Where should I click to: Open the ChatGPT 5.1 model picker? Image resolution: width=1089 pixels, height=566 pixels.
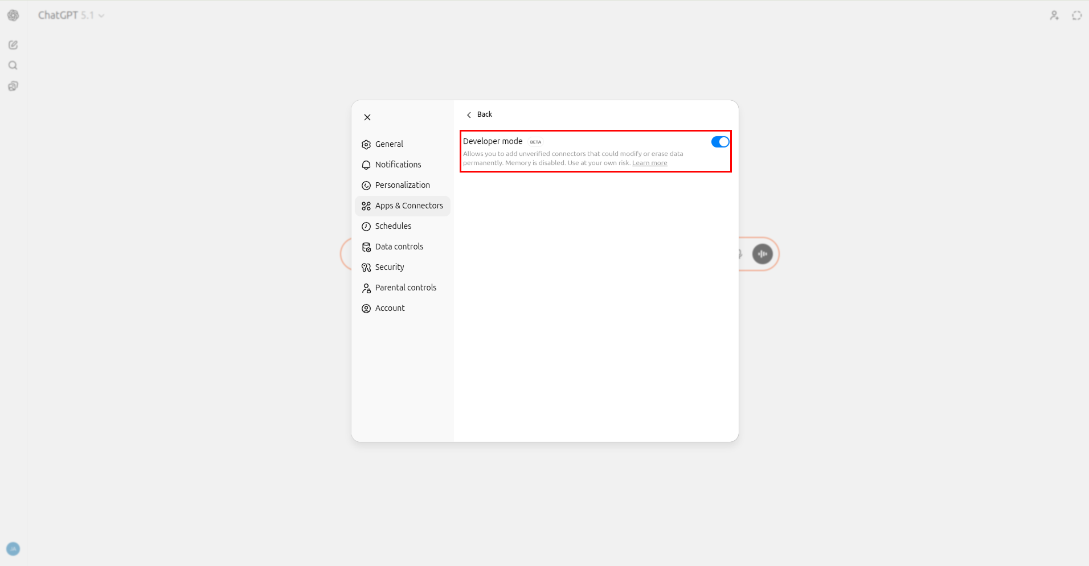coord(71,15)
